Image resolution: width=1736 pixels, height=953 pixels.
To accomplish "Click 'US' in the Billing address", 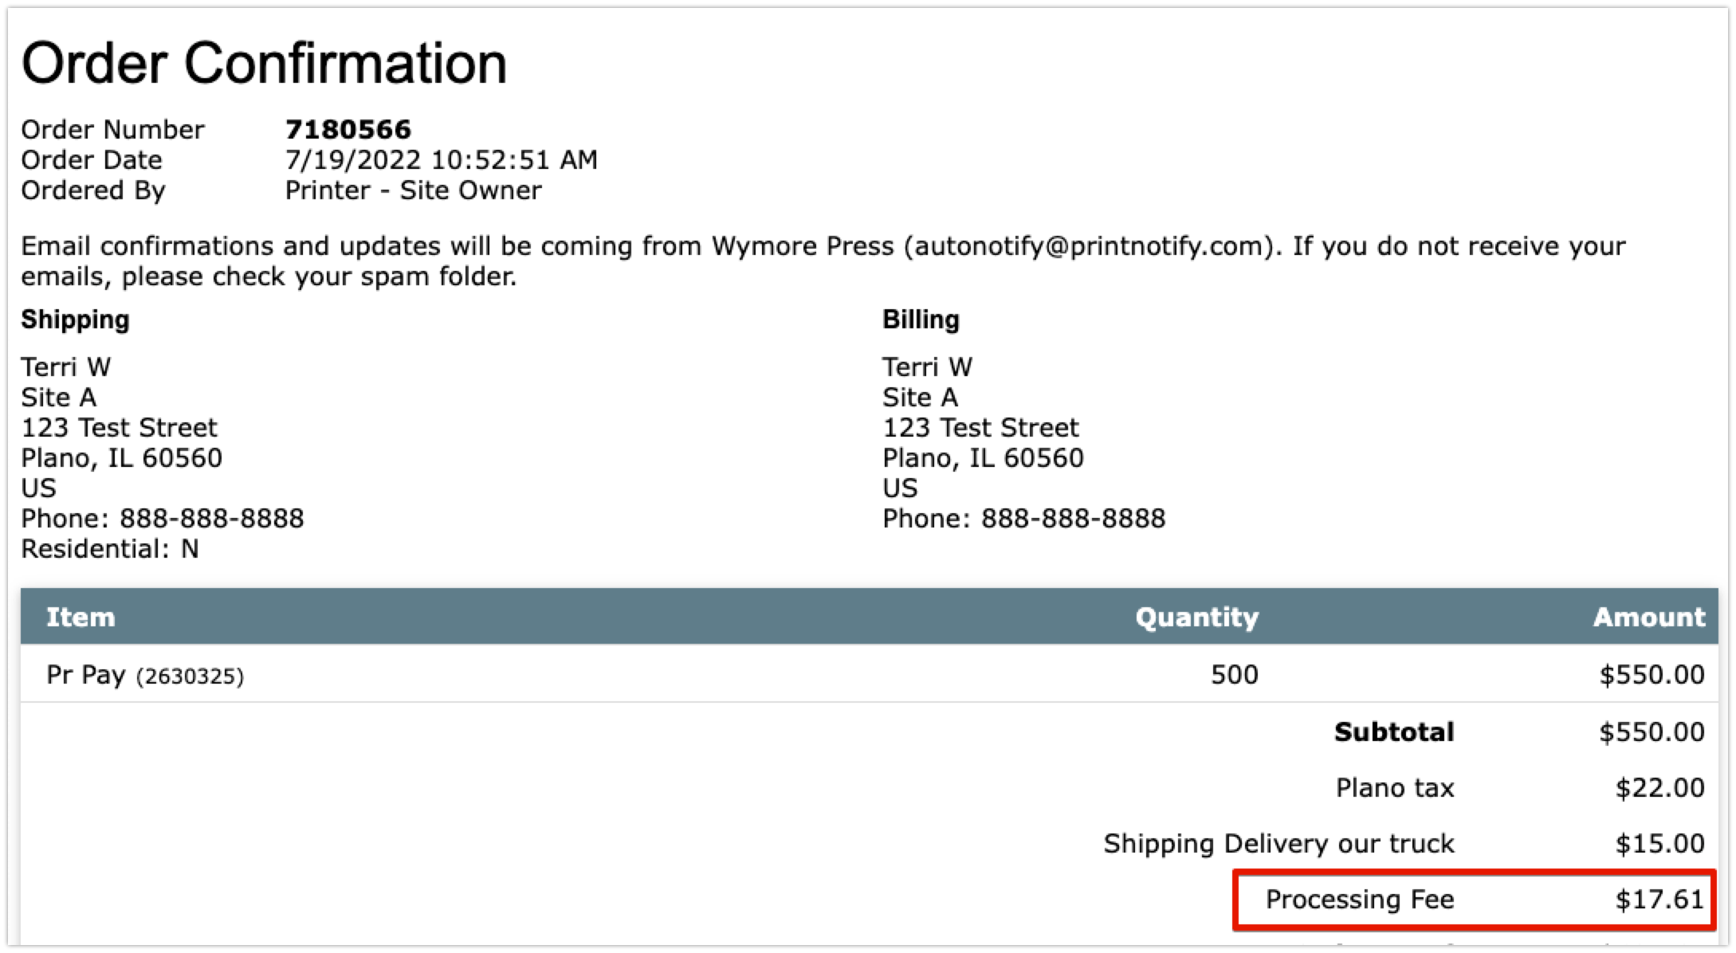I will tap(900, 488).
